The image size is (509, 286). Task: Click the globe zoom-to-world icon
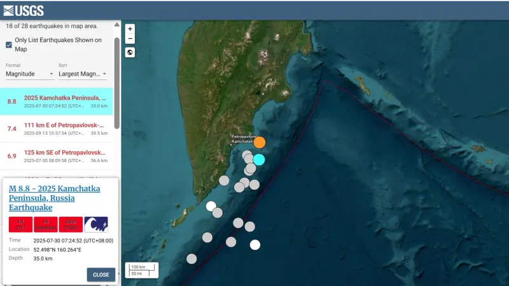[130, 52]
